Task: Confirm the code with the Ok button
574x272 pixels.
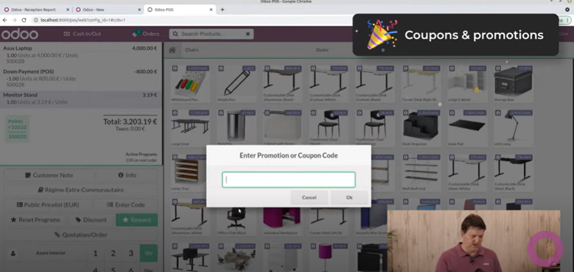Action: 349,197
